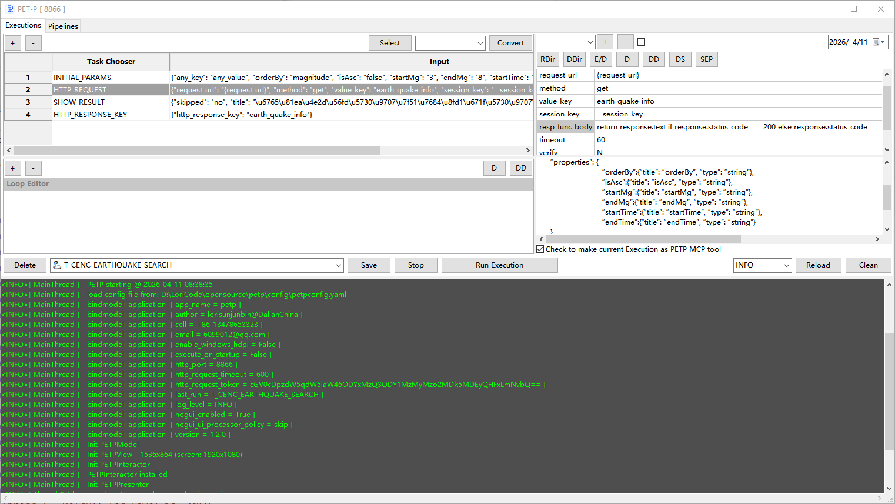The image size is (895, 504).
Task: Click the DS icon
Action: pos(680,59)
